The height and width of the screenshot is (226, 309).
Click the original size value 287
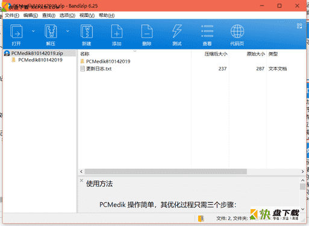tap(260, 69)
